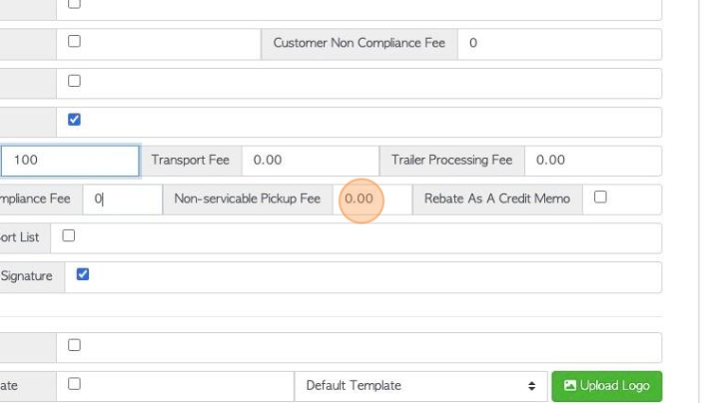The height and width of the screenshot is (403, 724).
Task: Uncheck the Signature checkbox
Action: pos(82,274)
